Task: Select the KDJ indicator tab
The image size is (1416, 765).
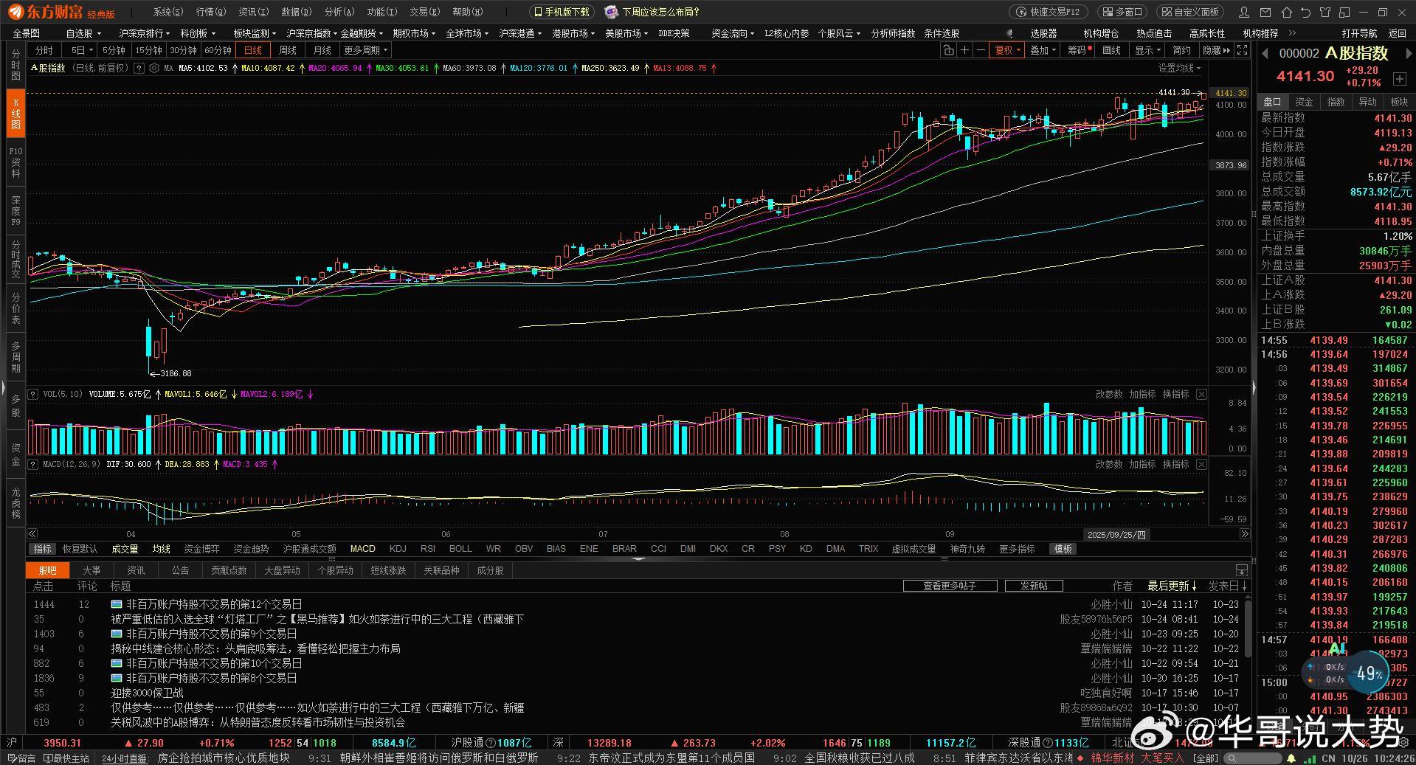Action: click(398, 549)
